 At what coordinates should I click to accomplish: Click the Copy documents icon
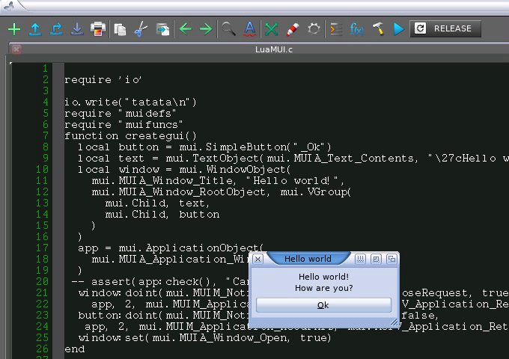(120, 29)
